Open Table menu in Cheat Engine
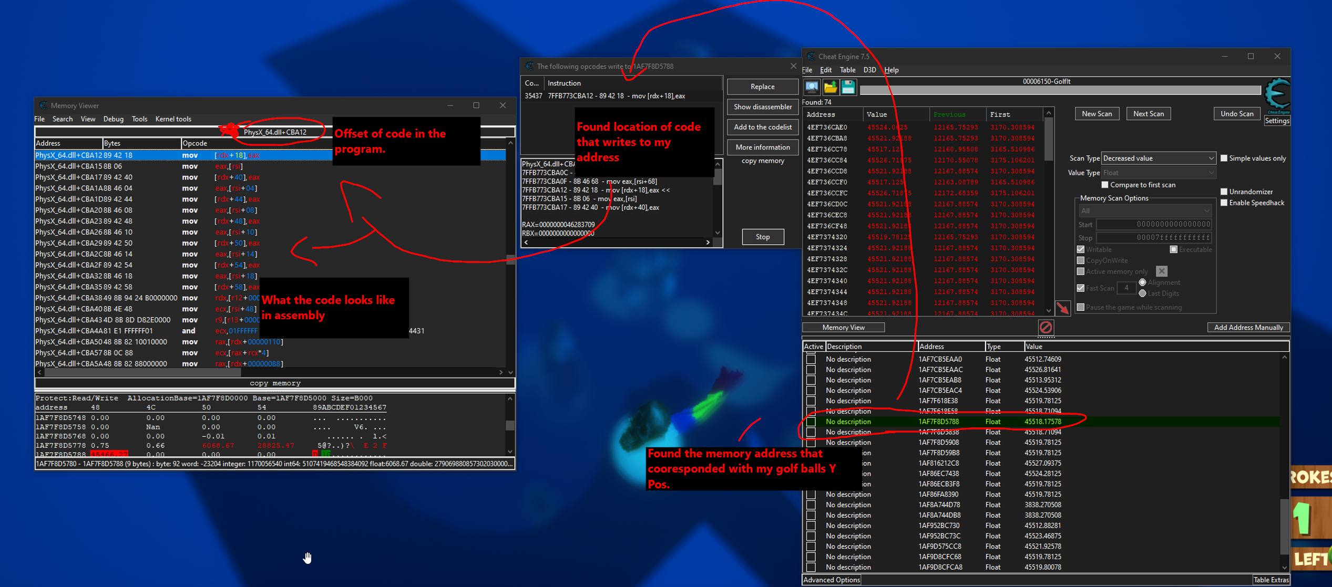 pos(847,70)
